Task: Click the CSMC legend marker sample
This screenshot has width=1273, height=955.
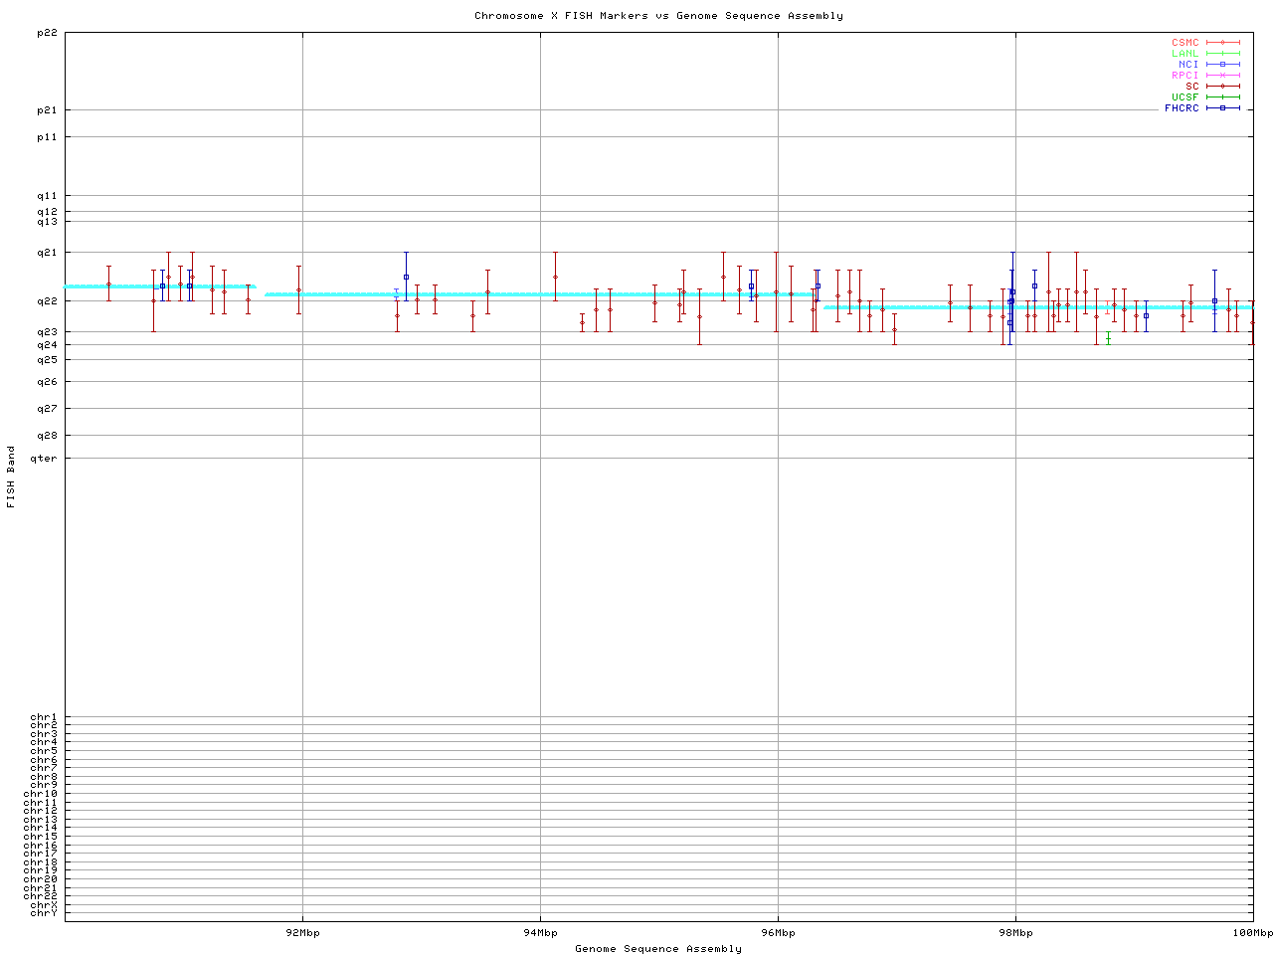Action: tap(1222, 43)
